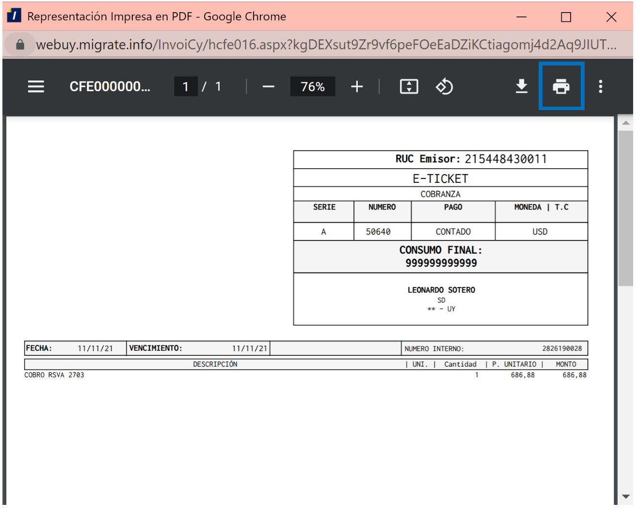
Task: Edit the 76% zoom level field
Action: [312, 87]
